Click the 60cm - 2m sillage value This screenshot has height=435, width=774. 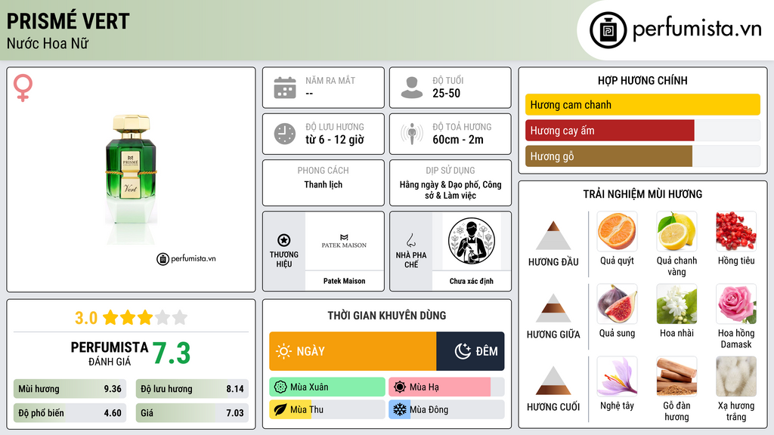[x=458, y=140]
